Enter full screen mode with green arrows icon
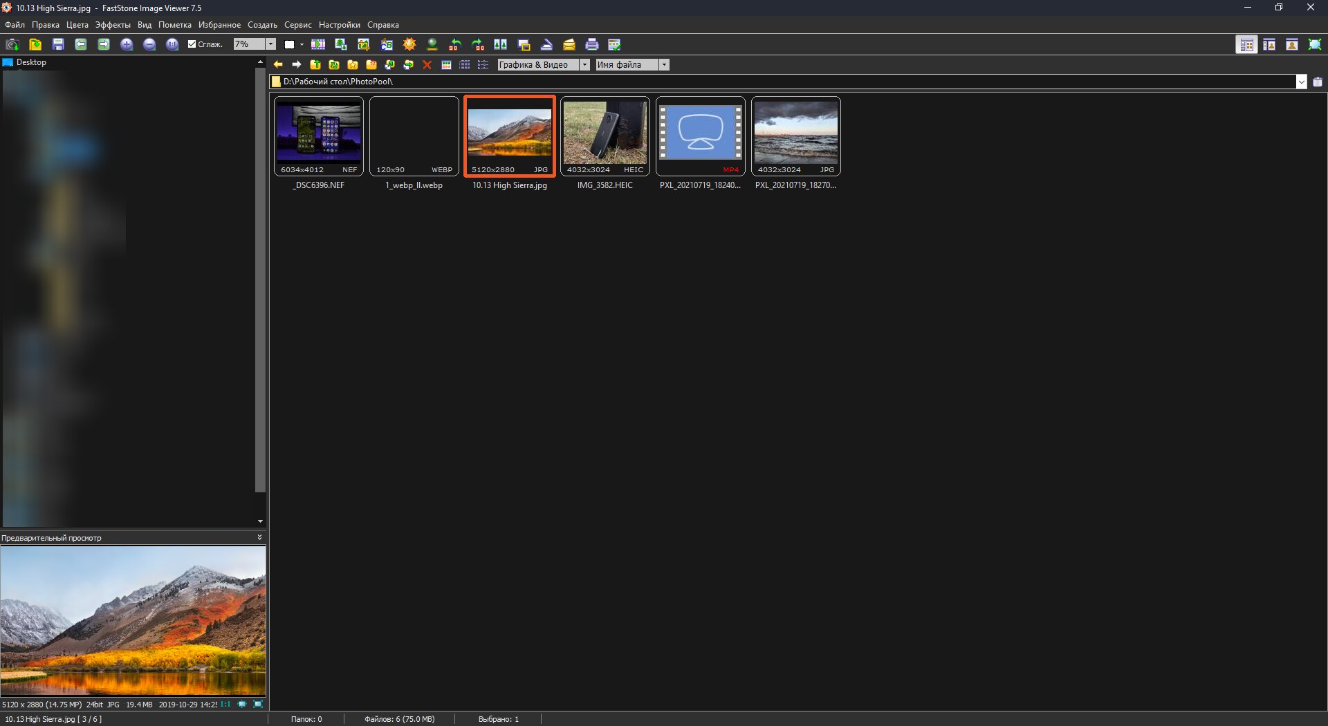The height and width of the screenshot is (726, 1328). pyautogui.click(x=1315, y=44)
